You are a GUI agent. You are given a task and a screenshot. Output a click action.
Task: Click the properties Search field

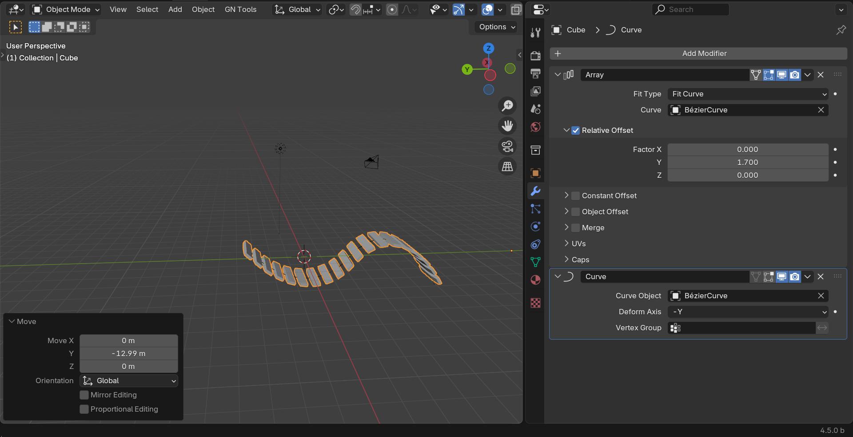(x=690, y=9)
